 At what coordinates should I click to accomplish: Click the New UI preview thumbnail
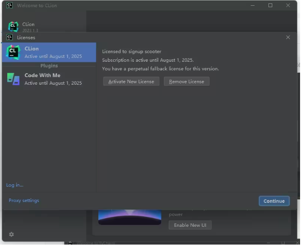click(x=129, y=217)
